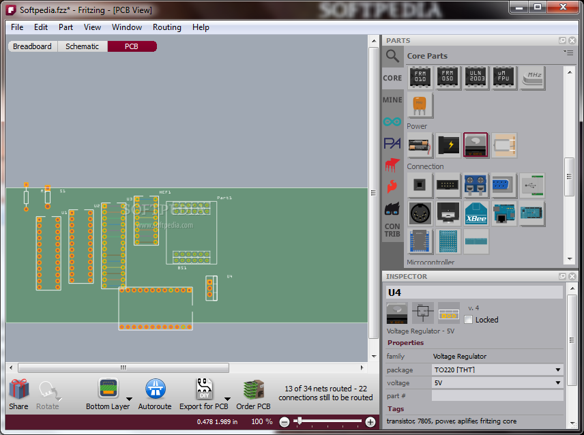The image size is (584, 435).
Task: Select the uM FPU chip part
Action: (x=503, y=78)
